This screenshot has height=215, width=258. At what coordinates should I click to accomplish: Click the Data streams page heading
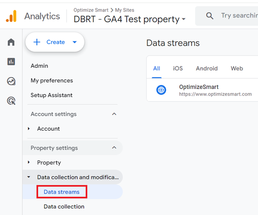pos(173,43)
